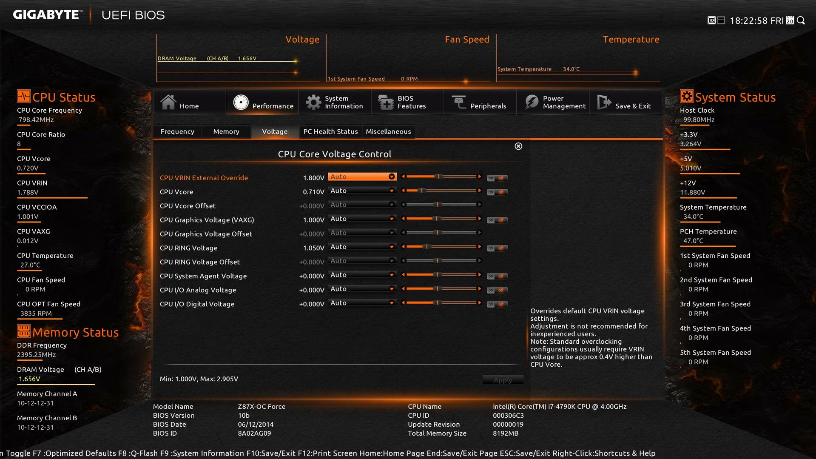Open the CPU I/O Digital Voltage dropdown
Viewport: 816px width, 459px height.
[362, 303]
